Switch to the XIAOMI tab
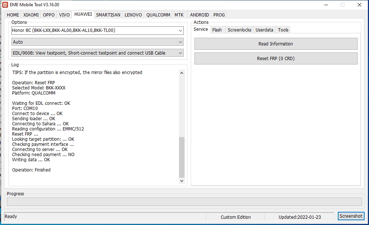 click(x=31, y=15)
